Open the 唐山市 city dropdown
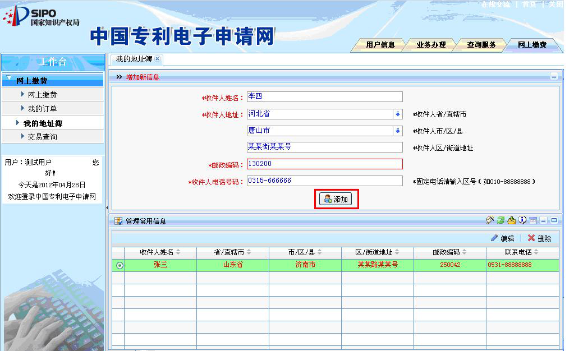Screen dimensions: 574x351 398,131
